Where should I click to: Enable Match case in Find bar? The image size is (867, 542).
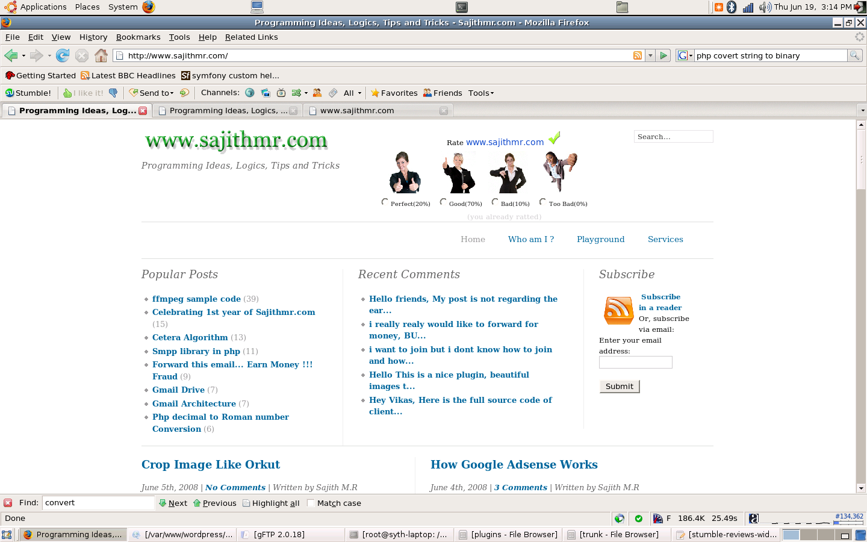pyautogui.click(x=311, y=503)
